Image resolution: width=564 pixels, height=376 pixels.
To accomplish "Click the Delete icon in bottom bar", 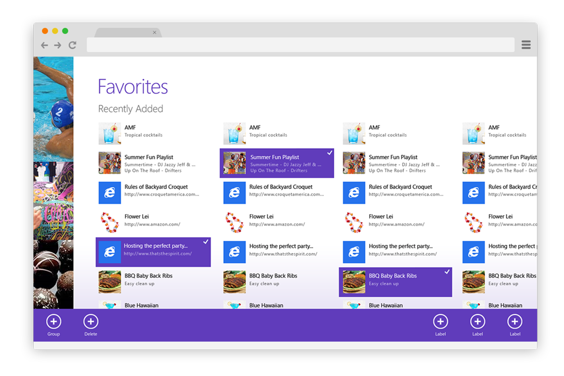I will point(90,322).
